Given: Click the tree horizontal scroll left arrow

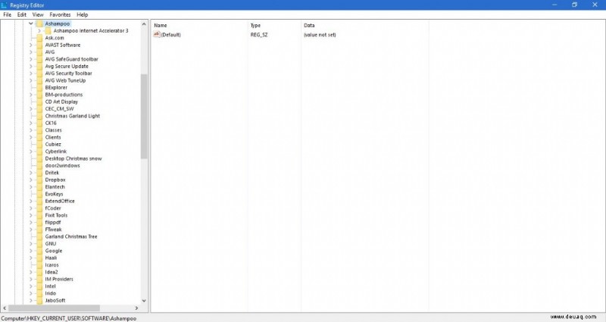Looking at the screenshot, I should tap(5, 308).
